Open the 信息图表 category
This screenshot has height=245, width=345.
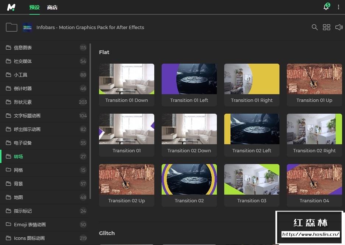tap(45, 48)
